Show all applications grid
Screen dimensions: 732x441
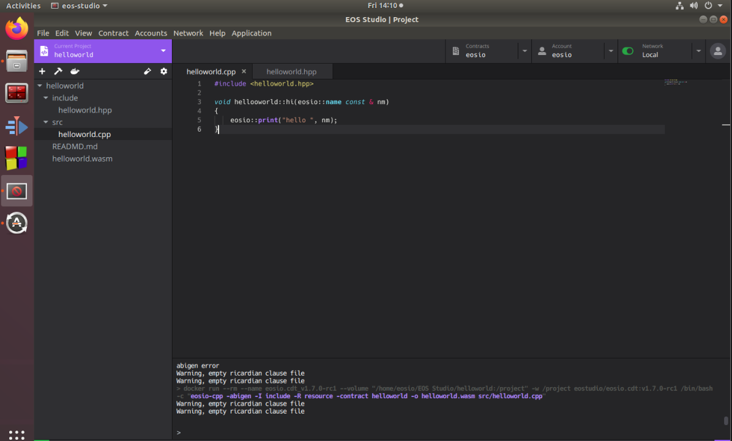pos(17,434)
